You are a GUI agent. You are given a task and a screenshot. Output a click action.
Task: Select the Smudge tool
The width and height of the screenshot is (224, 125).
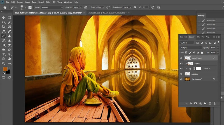tap(10, 45)
